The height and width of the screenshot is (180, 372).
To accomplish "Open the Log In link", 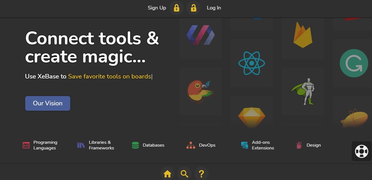I will pyautogui.click(x=214, y=8).
